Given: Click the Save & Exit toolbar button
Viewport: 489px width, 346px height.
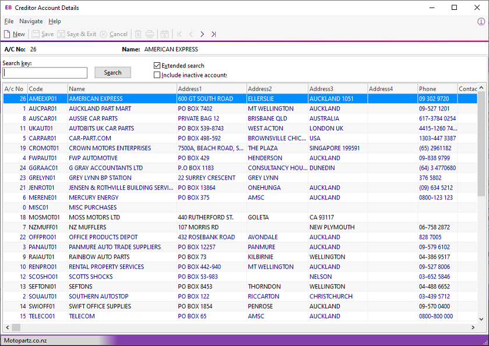Looking at the screenshot, I should (77, 34).
